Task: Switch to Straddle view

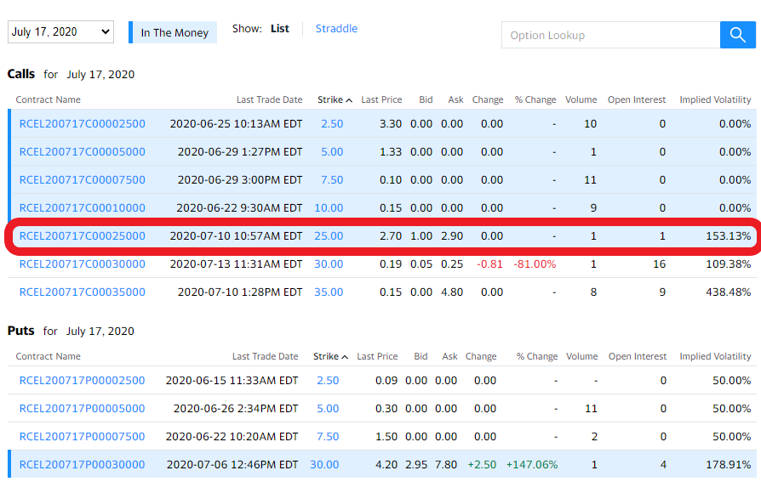Action: point(336,28)
